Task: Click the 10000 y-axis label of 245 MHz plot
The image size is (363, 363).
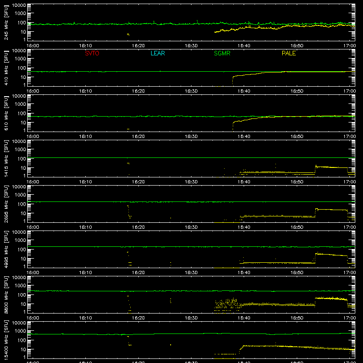Action: (x=19, y=5)
